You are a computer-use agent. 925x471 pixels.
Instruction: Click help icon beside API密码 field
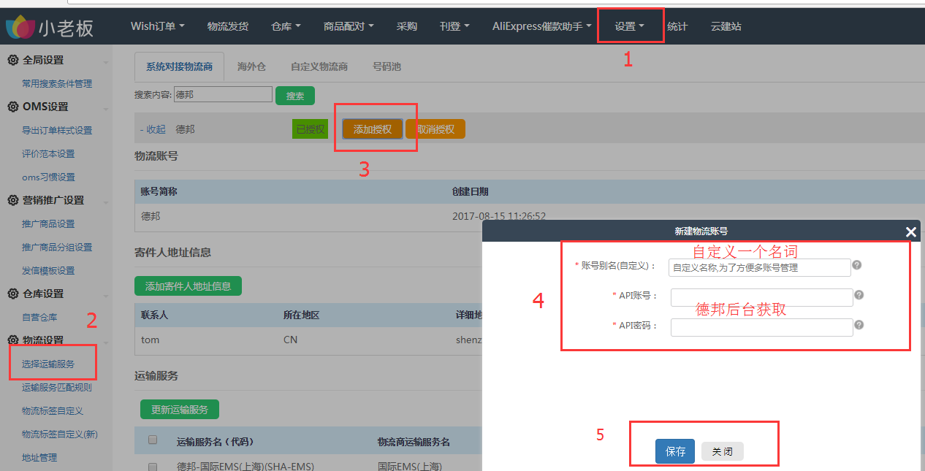859,325
